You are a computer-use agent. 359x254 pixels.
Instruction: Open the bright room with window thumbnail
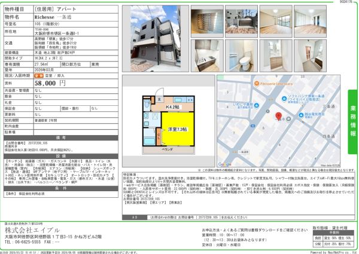coord(276,22)
